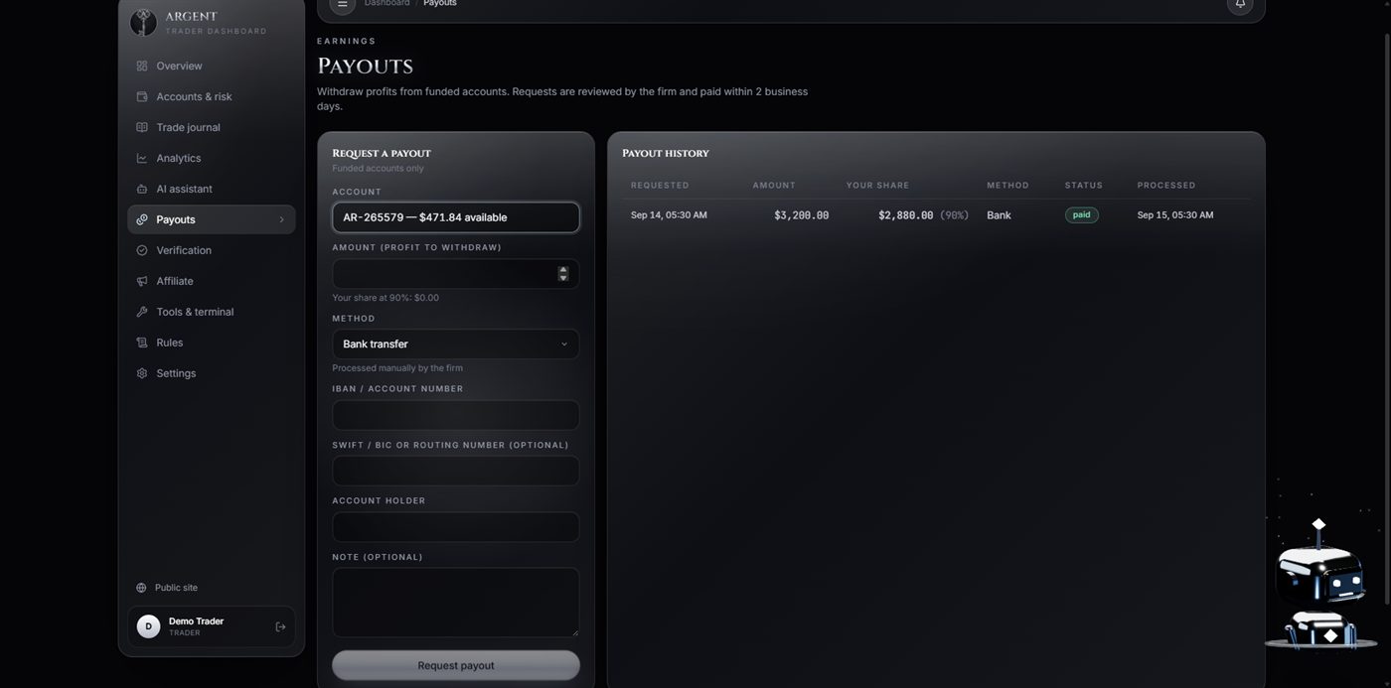This screenshot has height=688, width=1391.
Task: Open the Demo Trader profile card
Action: point(212,626)
